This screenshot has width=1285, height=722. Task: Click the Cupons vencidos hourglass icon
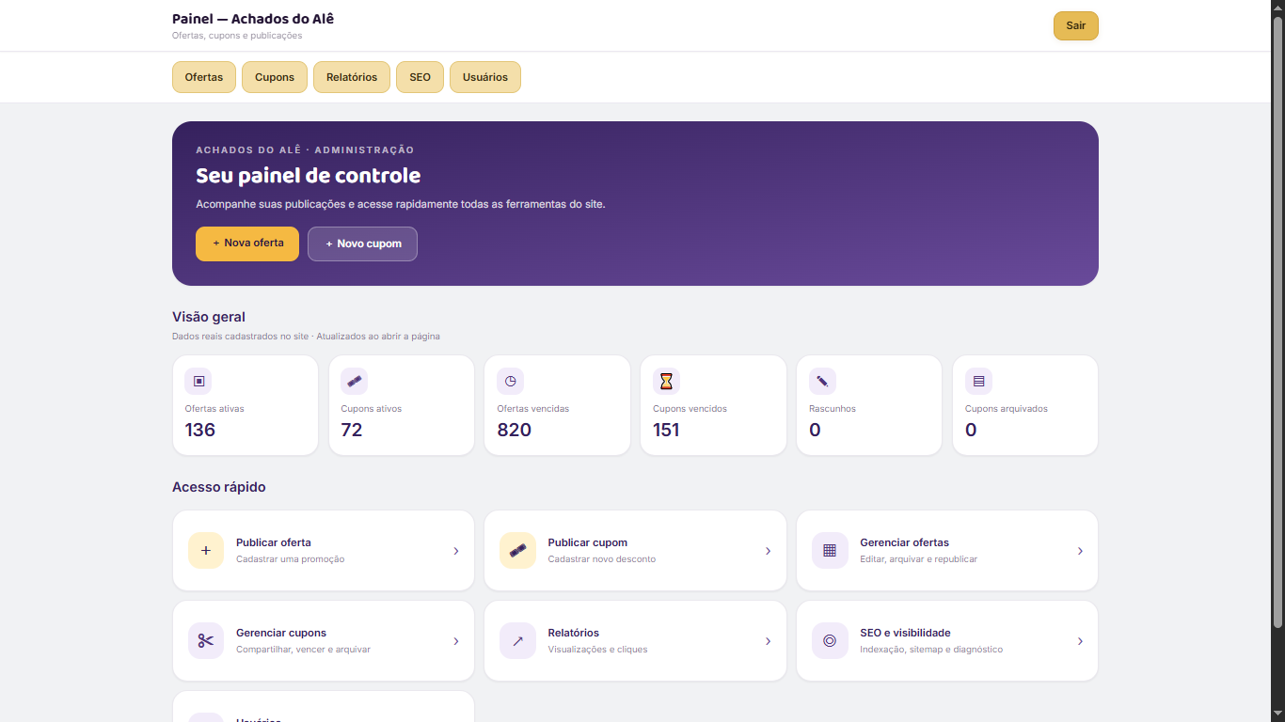[x=666, y=381]
